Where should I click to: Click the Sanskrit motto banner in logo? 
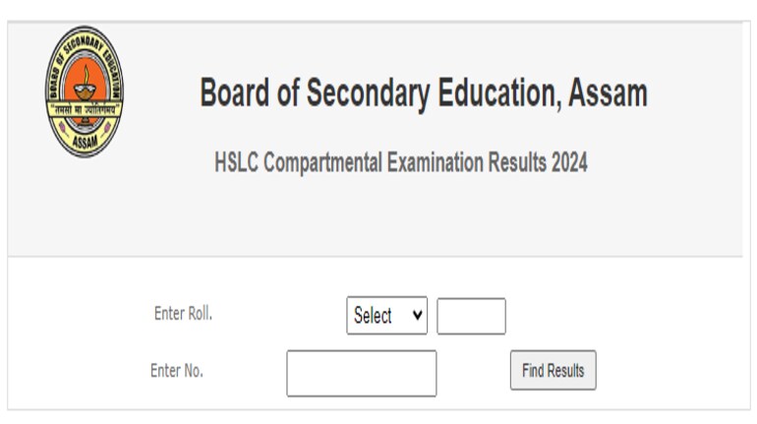coord(85,110)
